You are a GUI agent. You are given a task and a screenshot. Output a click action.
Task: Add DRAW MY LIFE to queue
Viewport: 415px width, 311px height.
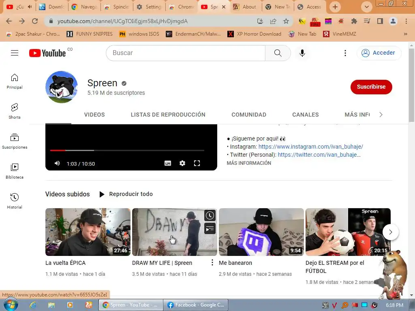(x=210, y=228)
